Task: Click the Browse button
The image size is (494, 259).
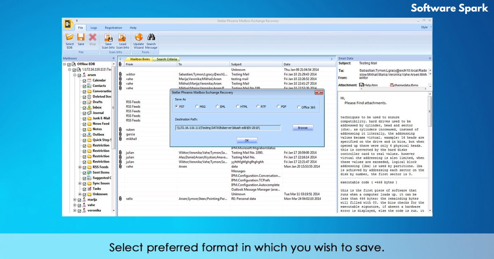Action: [x=303, y=128]
